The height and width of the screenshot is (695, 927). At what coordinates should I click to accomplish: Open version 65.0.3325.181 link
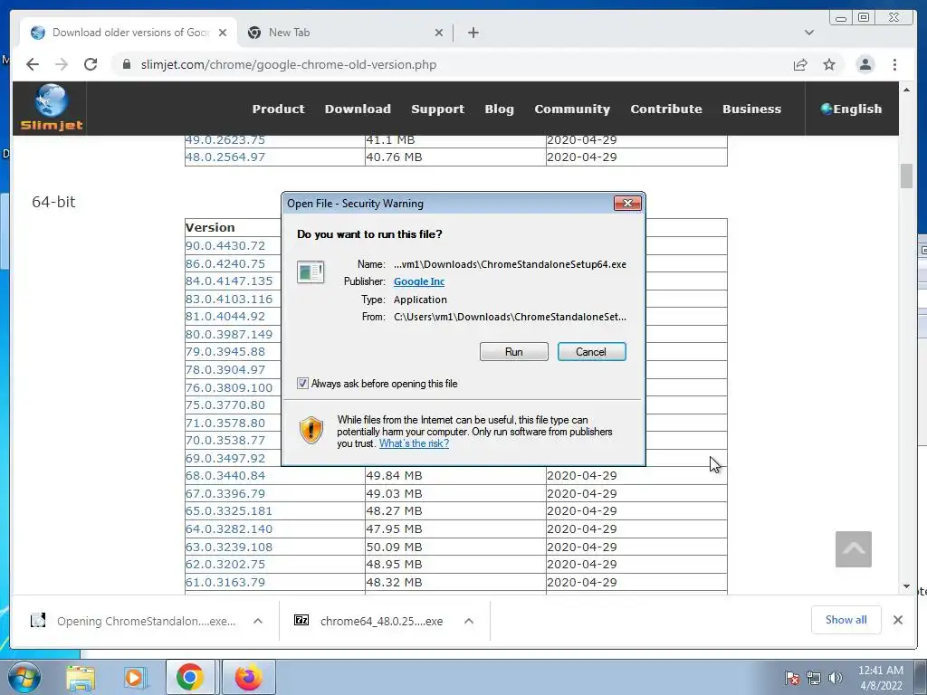[229, 511]
